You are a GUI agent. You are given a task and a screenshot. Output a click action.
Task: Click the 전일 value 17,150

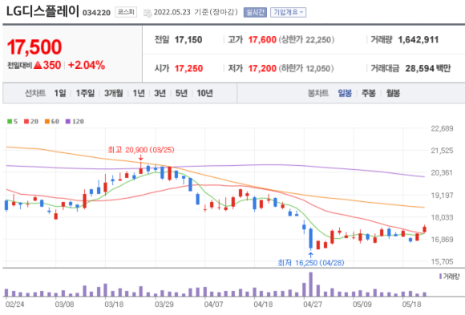[x=188, y=40]
